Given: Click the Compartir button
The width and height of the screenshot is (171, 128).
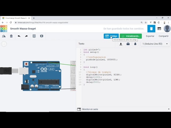Looking at the screenshot, I should click(164, 36).
